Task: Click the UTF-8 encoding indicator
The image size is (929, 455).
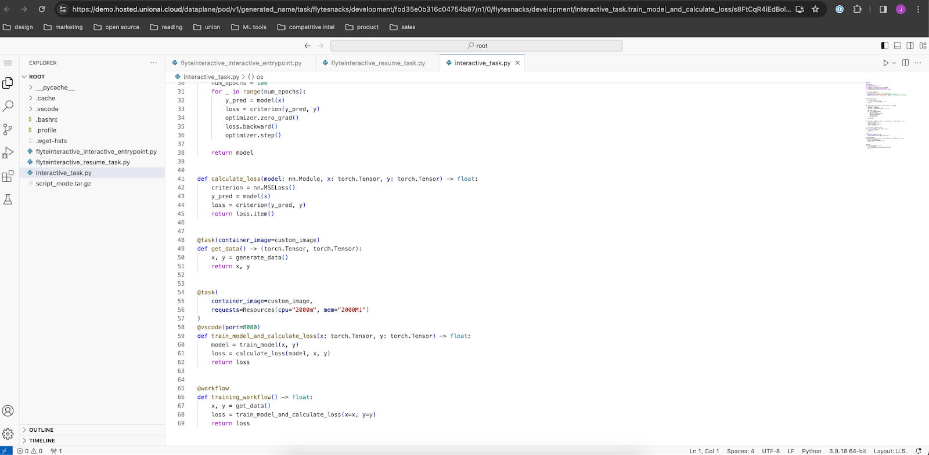Action: coord(771,451)
